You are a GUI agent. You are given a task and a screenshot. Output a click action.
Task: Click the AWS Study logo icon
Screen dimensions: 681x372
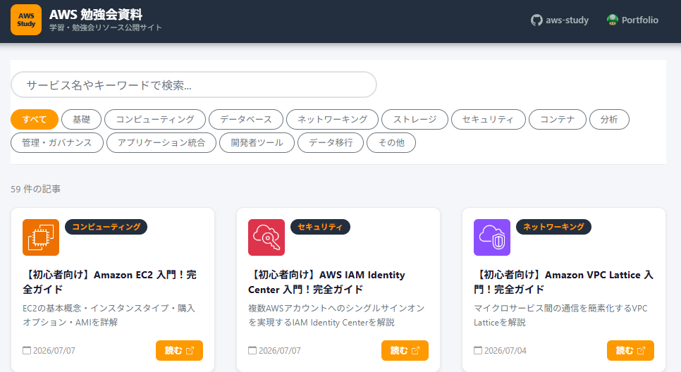tap(26, 20)
